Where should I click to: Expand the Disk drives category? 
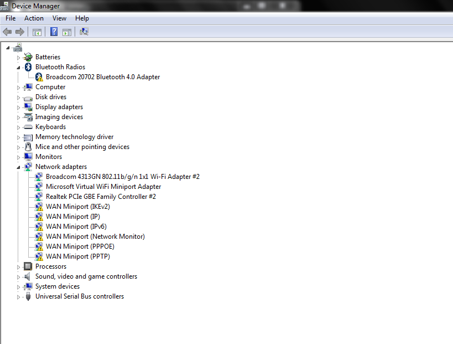click(x=18, y=97)
